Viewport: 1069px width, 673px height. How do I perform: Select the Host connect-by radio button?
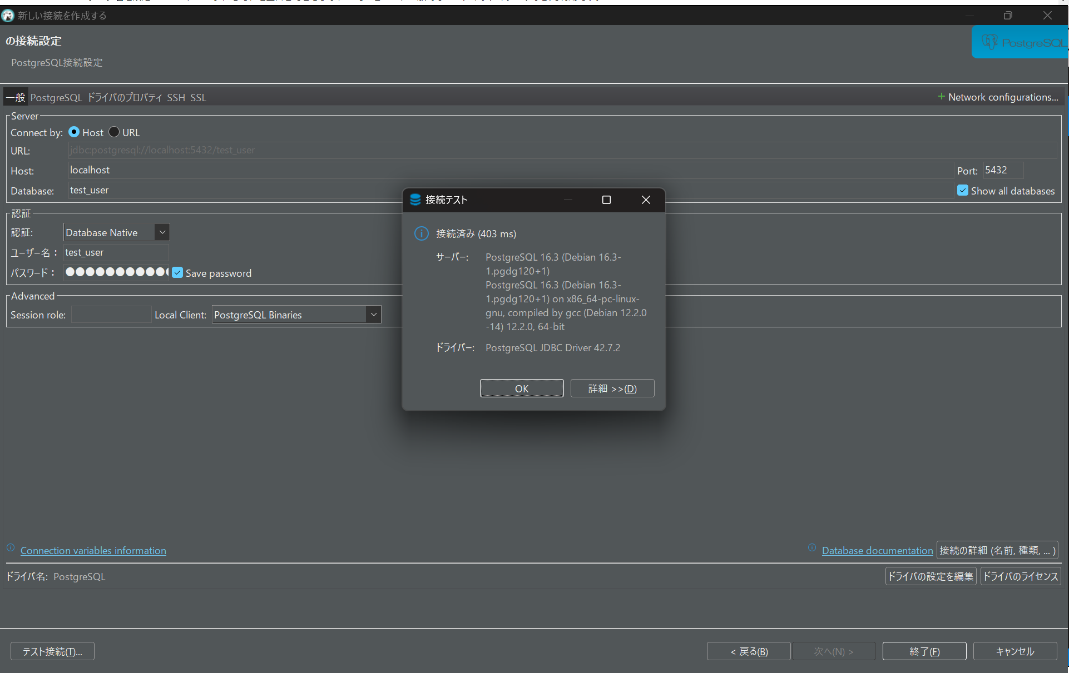coord(74,132)
